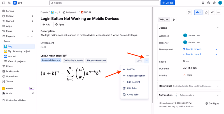Viewport: 224px width, 114px height.
Task: Expand the More fields section
Action: tap(189, 86)
